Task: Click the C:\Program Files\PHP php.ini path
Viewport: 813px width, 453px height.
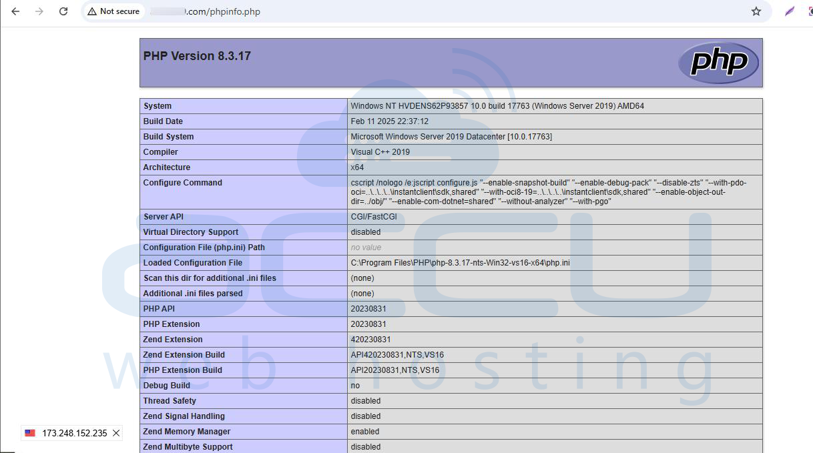Action: pyautogui.click(x=460, y=263)
